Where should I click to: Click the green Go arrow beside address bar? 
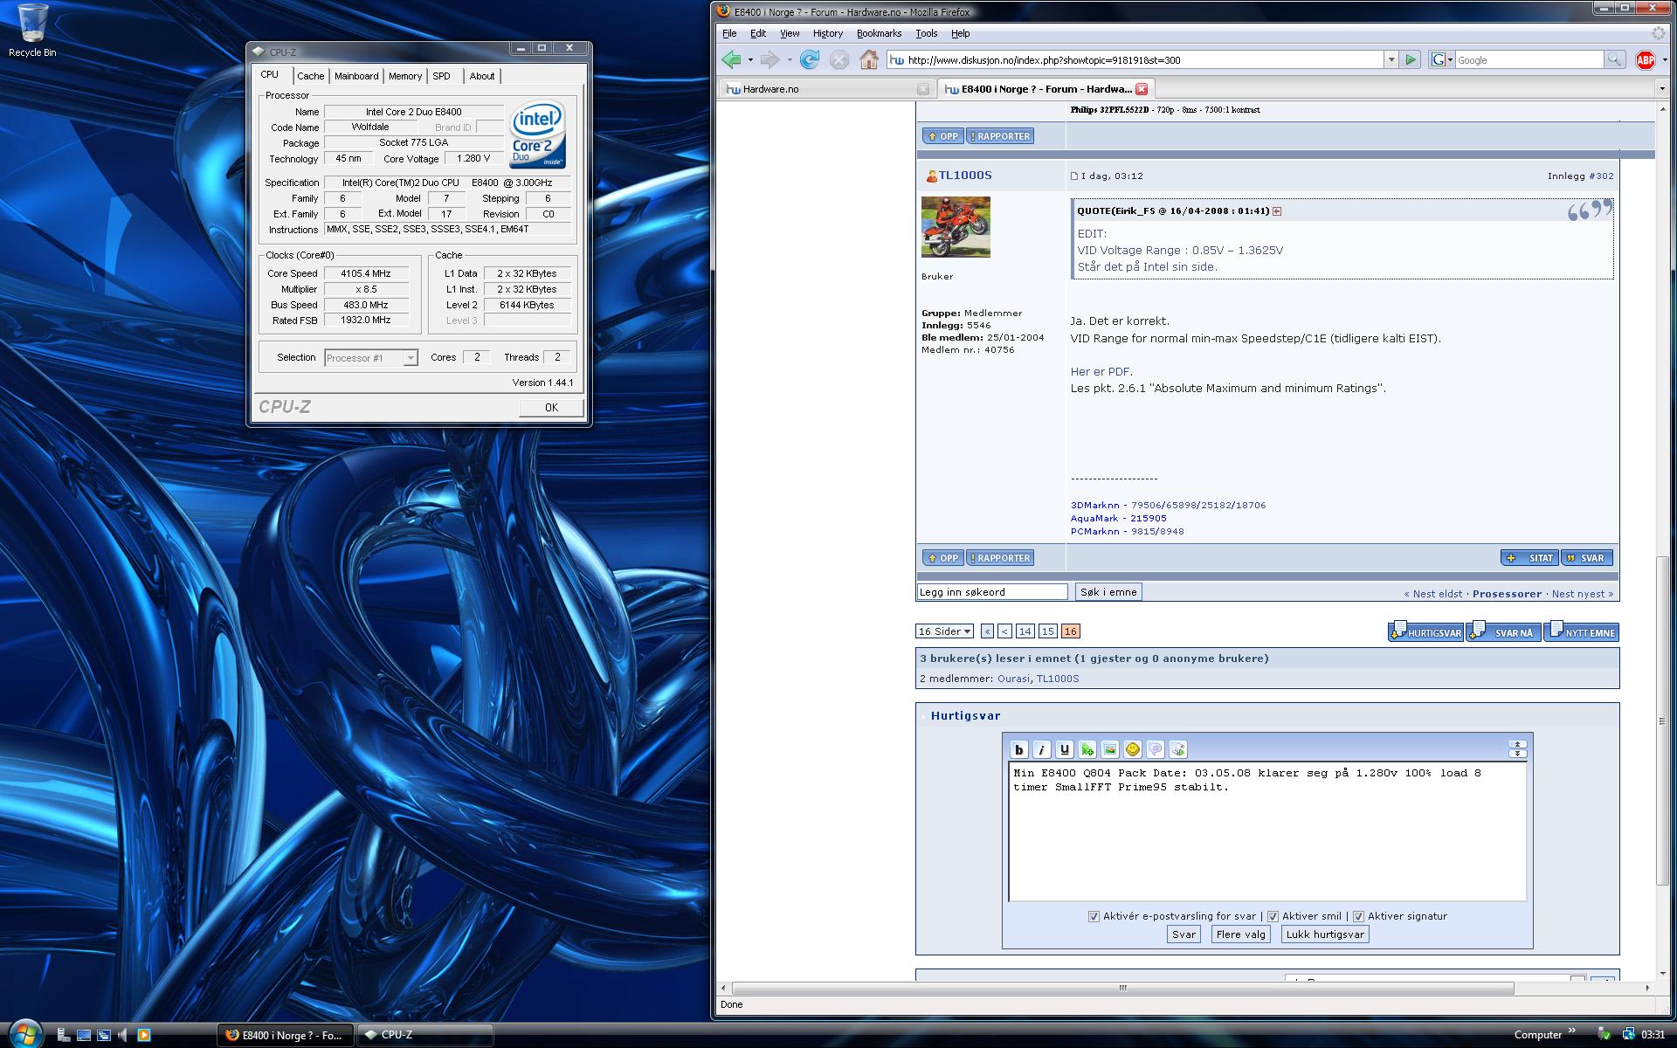point(1411,59)
